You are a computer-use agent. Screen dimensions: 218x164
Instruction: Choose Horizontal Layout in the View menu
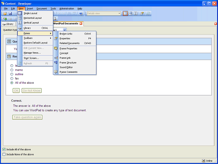[x=35, y=18]
